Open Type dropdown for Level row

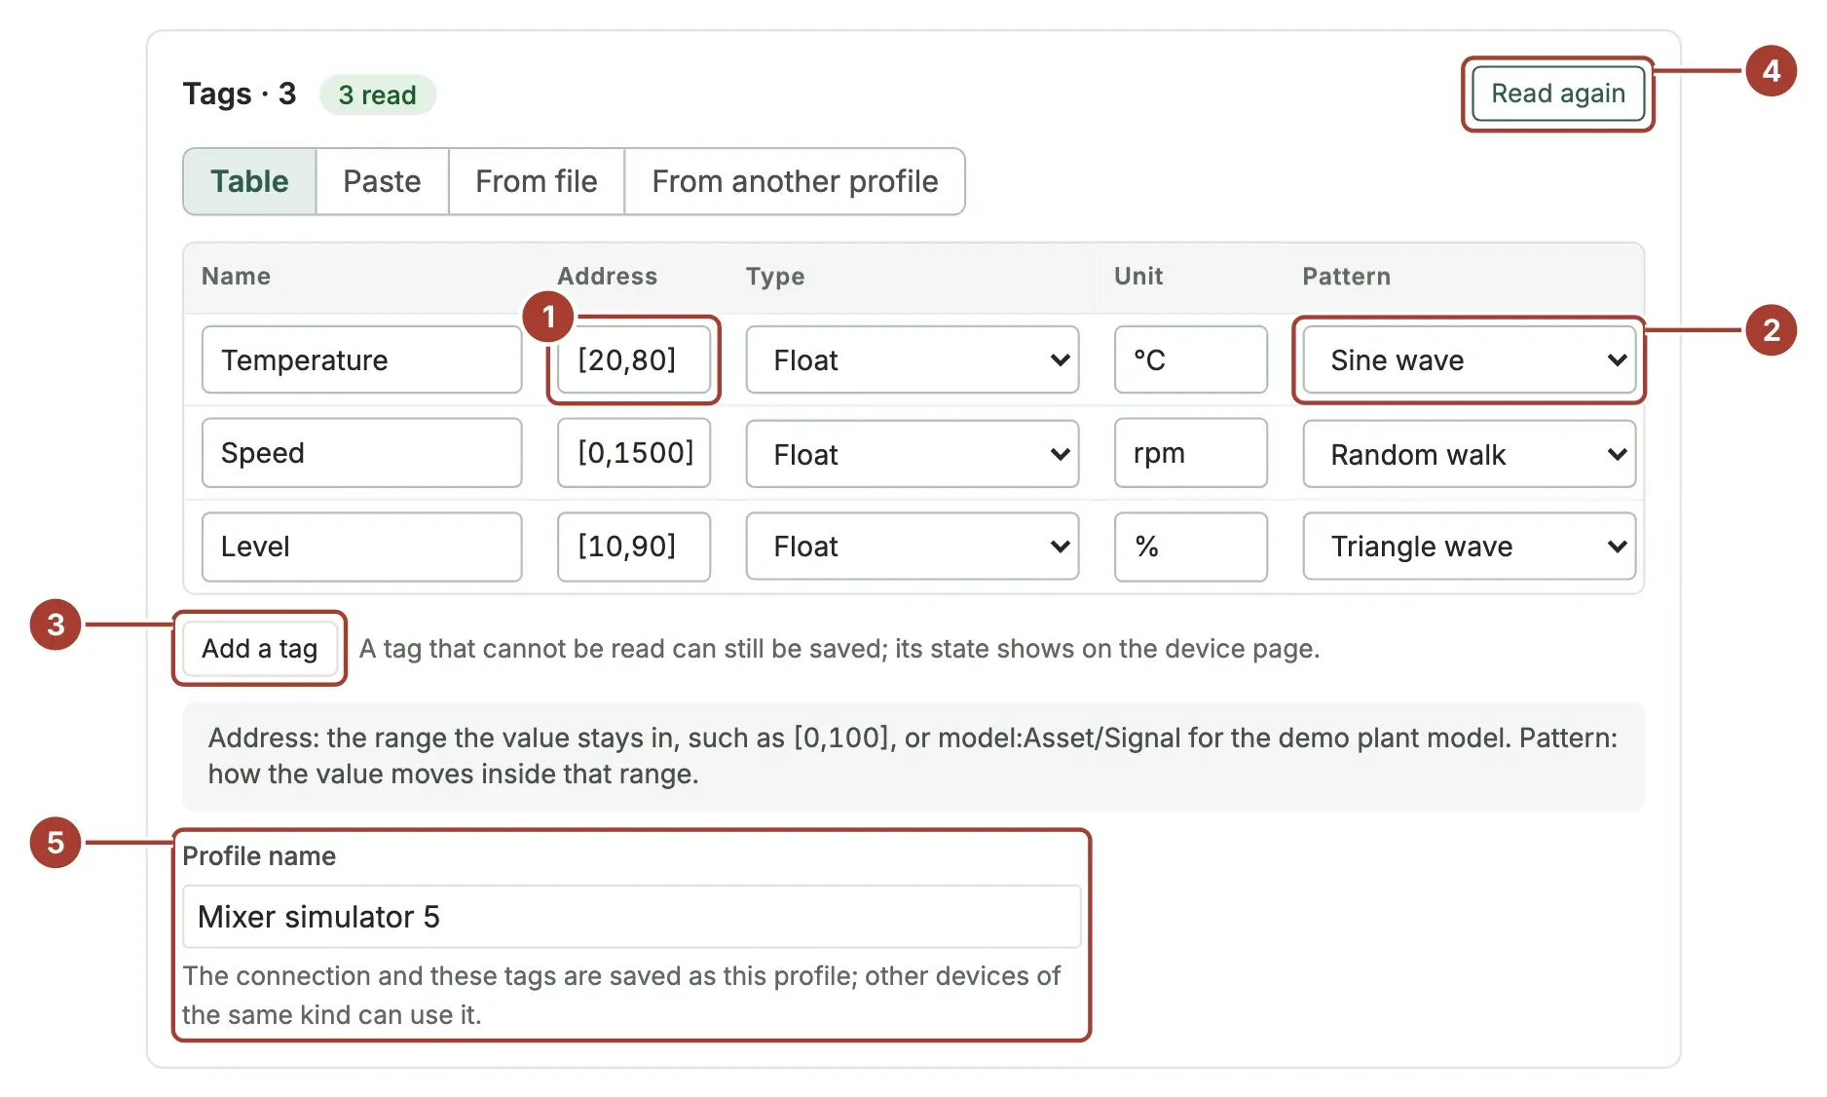pos(912,547)
